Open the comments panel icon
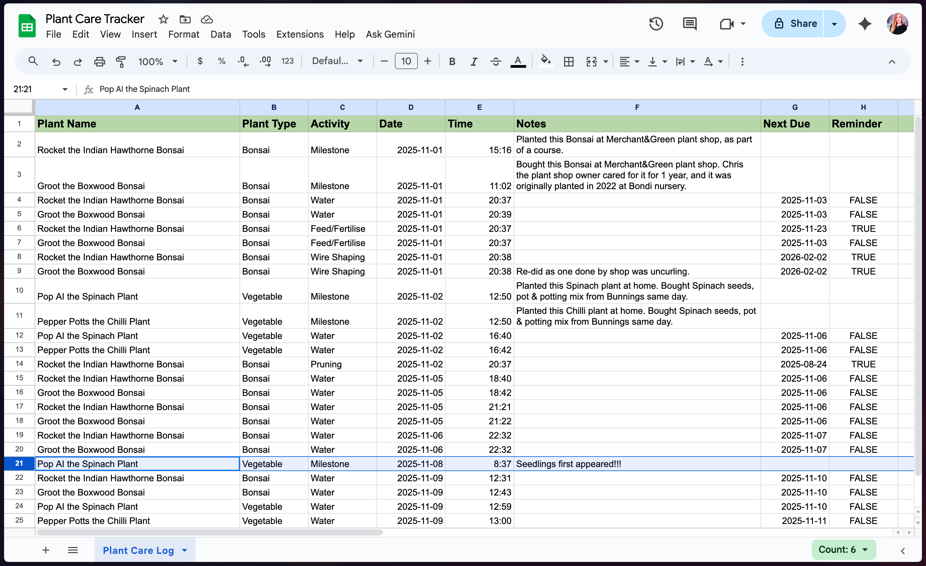 coord(689,24)
